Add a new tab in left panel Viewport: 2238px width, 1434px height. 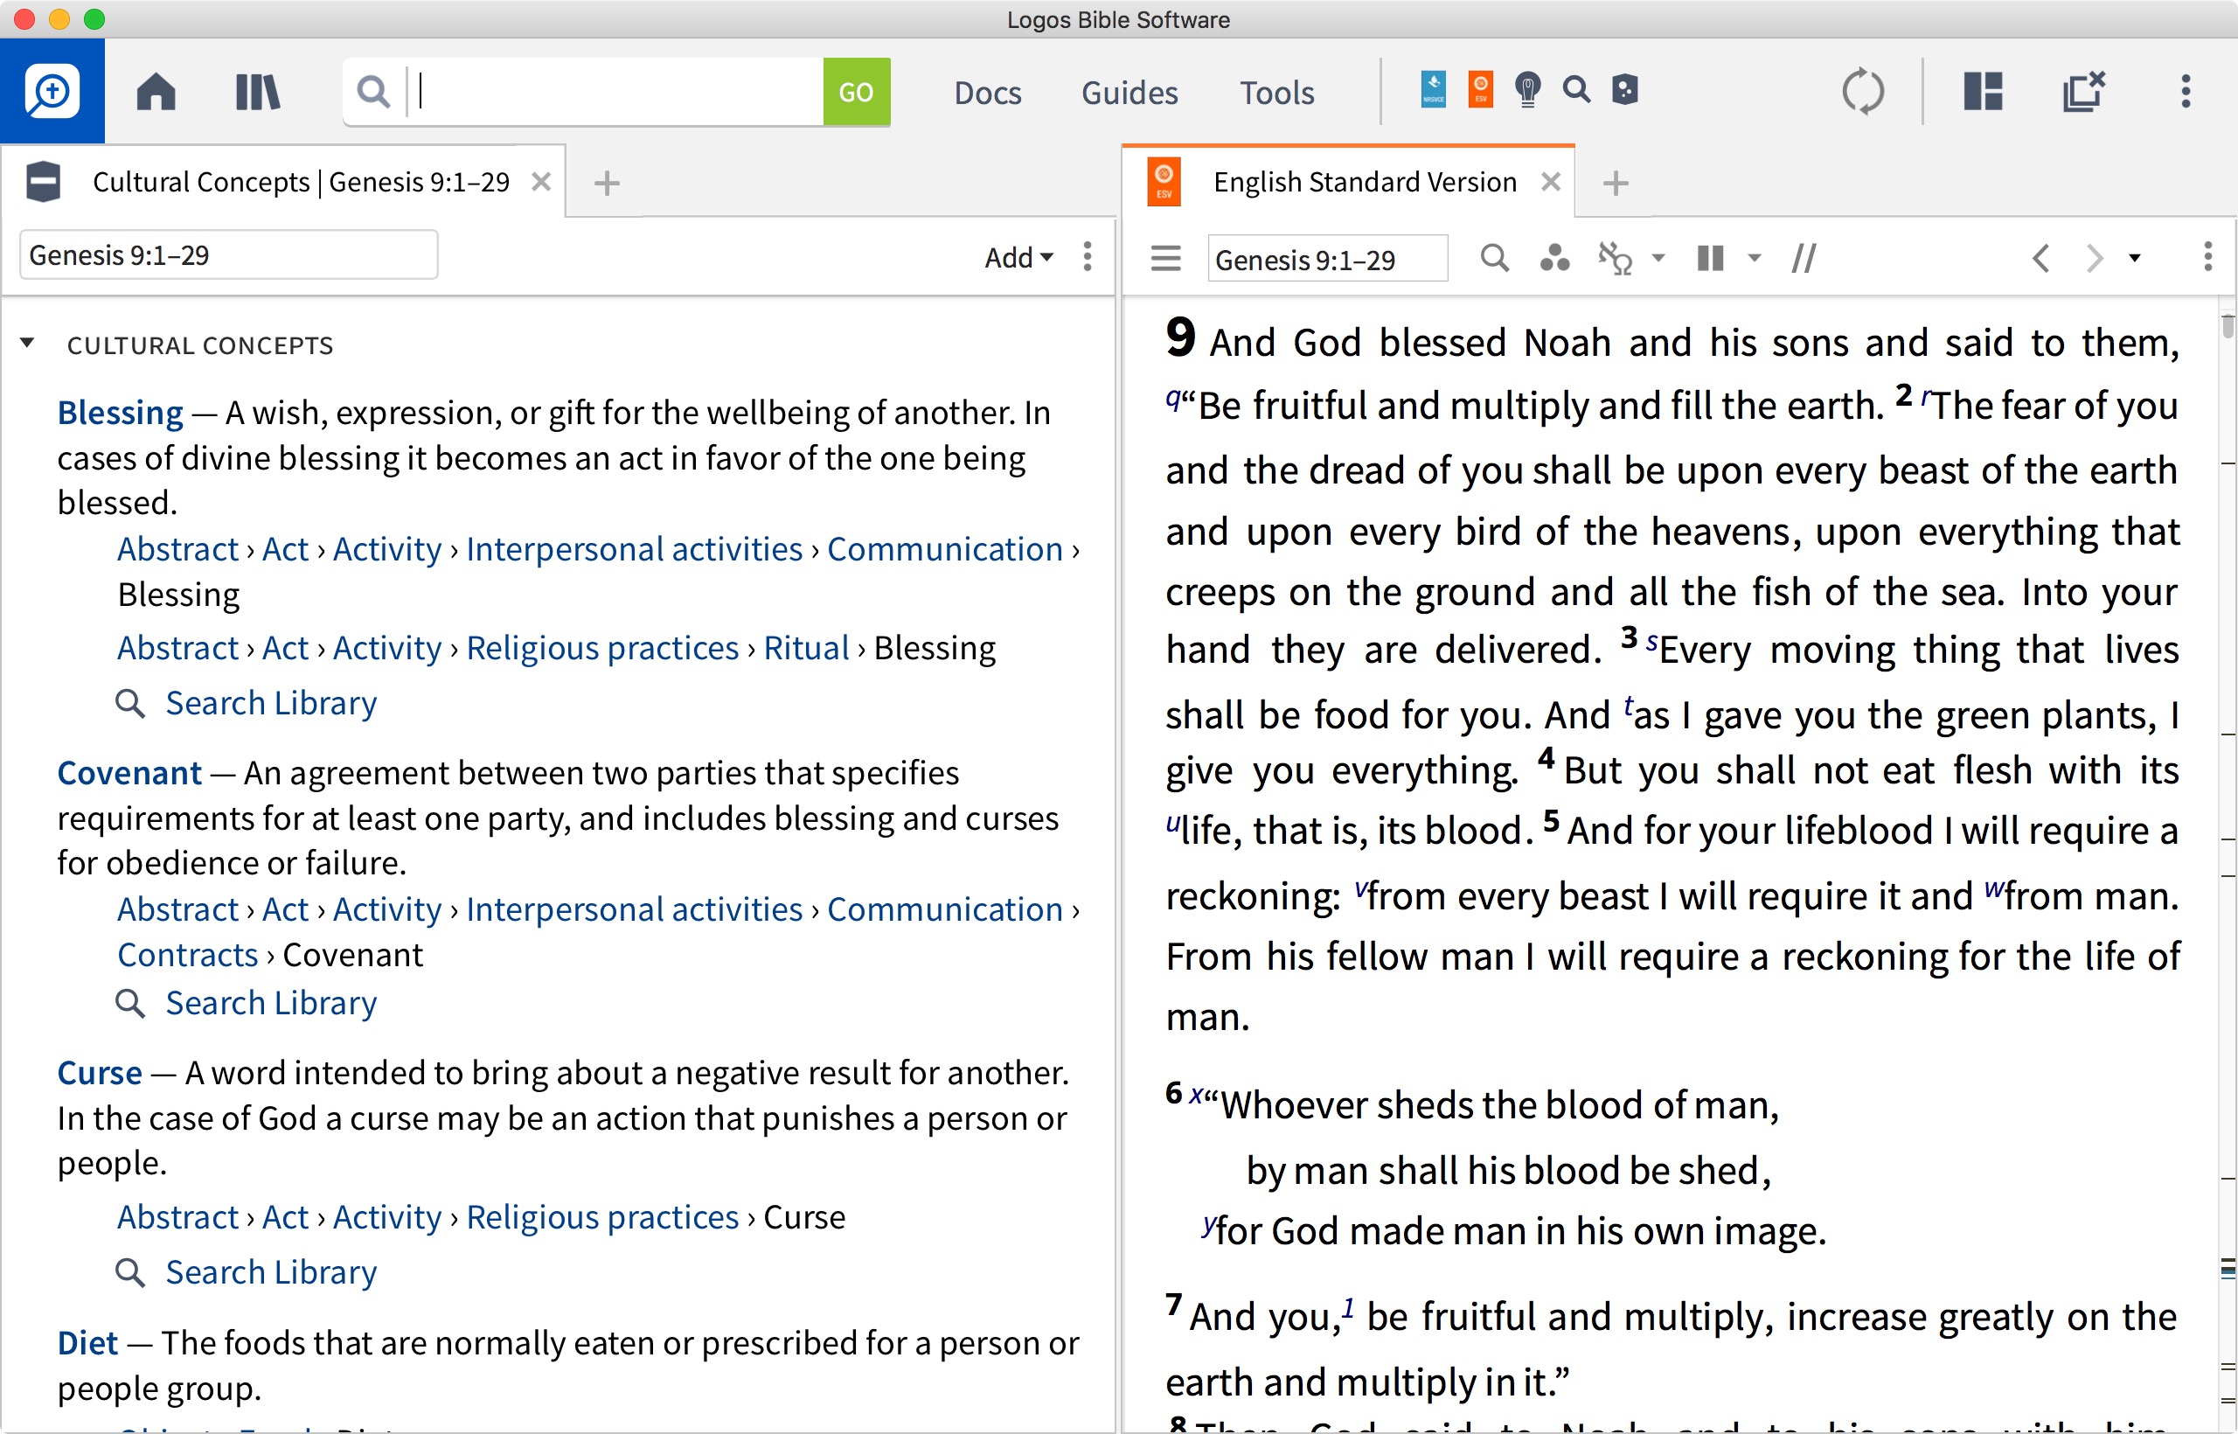(607, 183)
